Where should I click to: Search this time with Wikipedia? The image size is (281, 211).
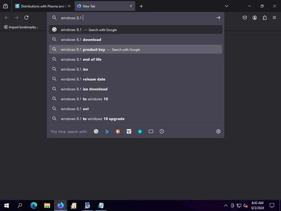tap(129, 131)
